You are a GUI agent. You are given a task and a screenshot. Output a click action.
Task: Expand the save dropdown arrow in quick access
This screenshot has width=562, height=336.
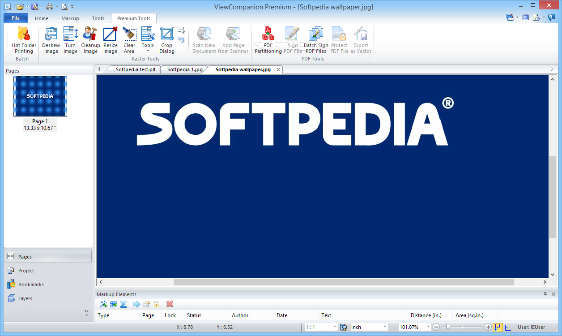pos(42,7)
